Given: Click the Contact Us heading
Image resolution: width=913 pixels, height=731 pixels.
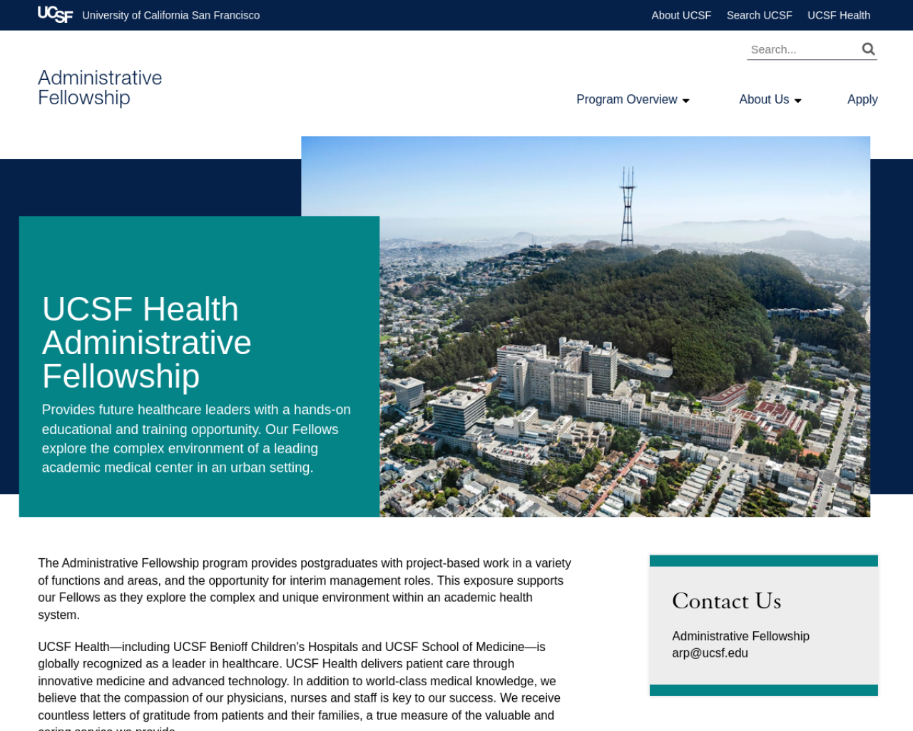Looking at the screenshot, I should (x=726, y=600).
